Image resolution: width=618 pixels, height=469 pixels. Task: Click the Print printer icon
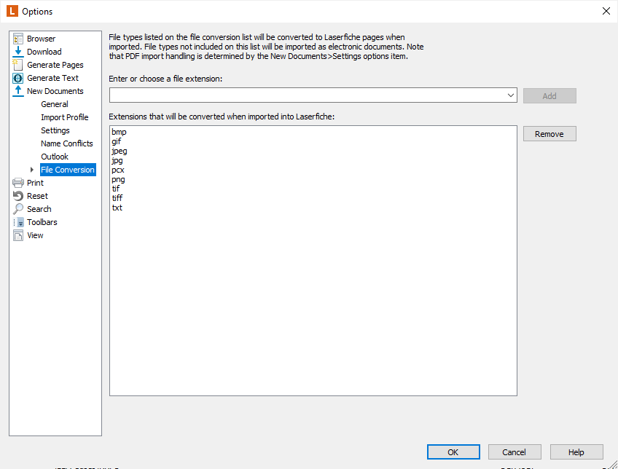coord(18,183)
